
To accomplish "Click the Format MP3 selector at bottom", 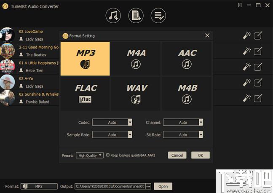I will 39,186.
